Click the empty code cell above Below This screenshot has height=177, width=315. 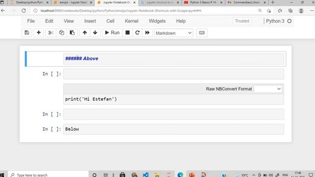[x=173, y=114]
